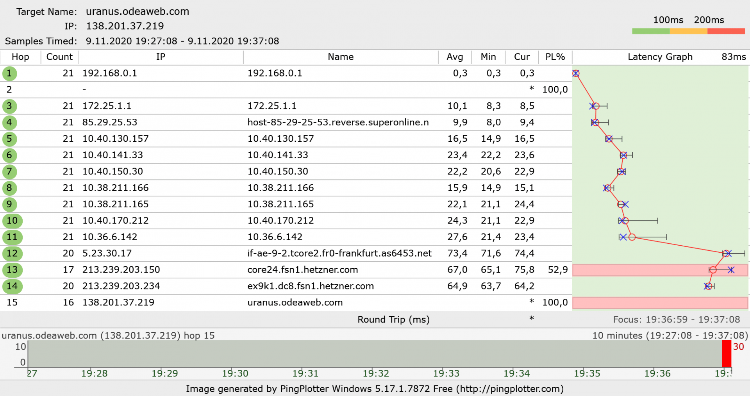Viewport: 750px width, 396px height.
Task: Click uranus.odeaweb.com in hop 15 row
Action: point(295,303)
